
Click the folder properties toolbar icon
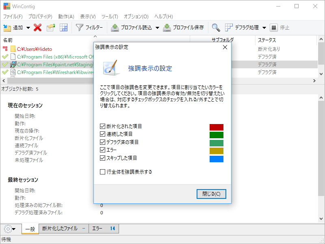click(x=50, y=28)
